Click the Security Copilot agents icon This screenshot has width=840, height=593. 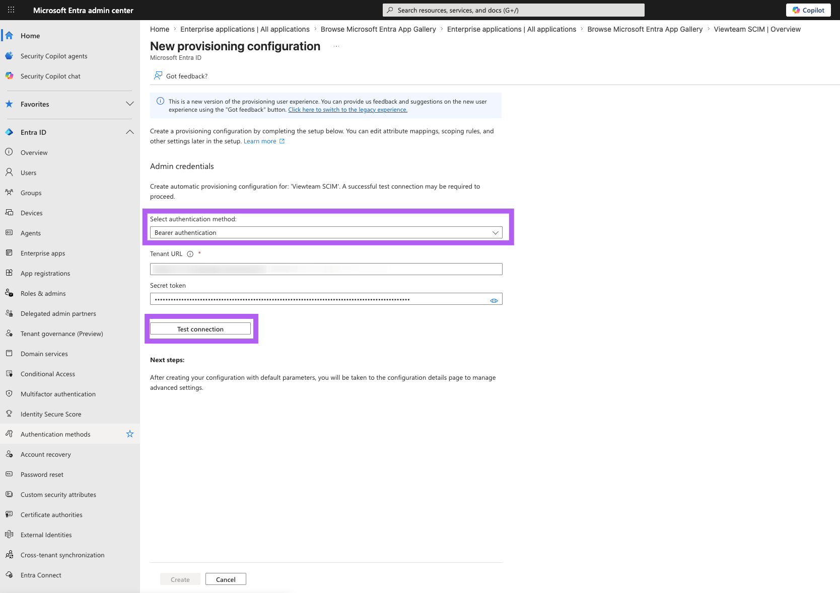coord(9,56)
